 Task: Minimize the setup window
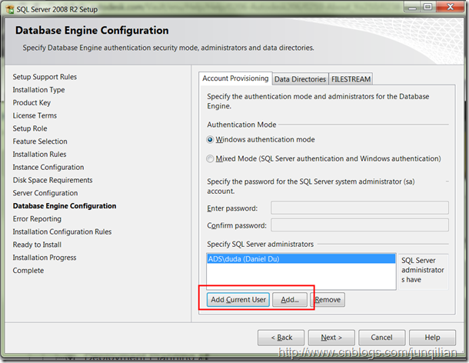click(413, 7)
